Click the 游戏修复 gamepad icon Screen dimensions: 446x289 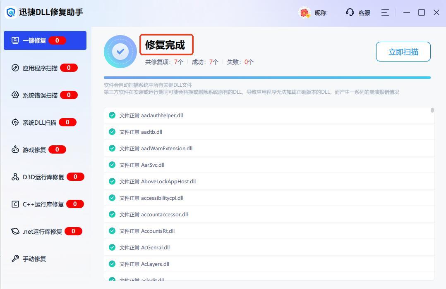tap(15, 149)
